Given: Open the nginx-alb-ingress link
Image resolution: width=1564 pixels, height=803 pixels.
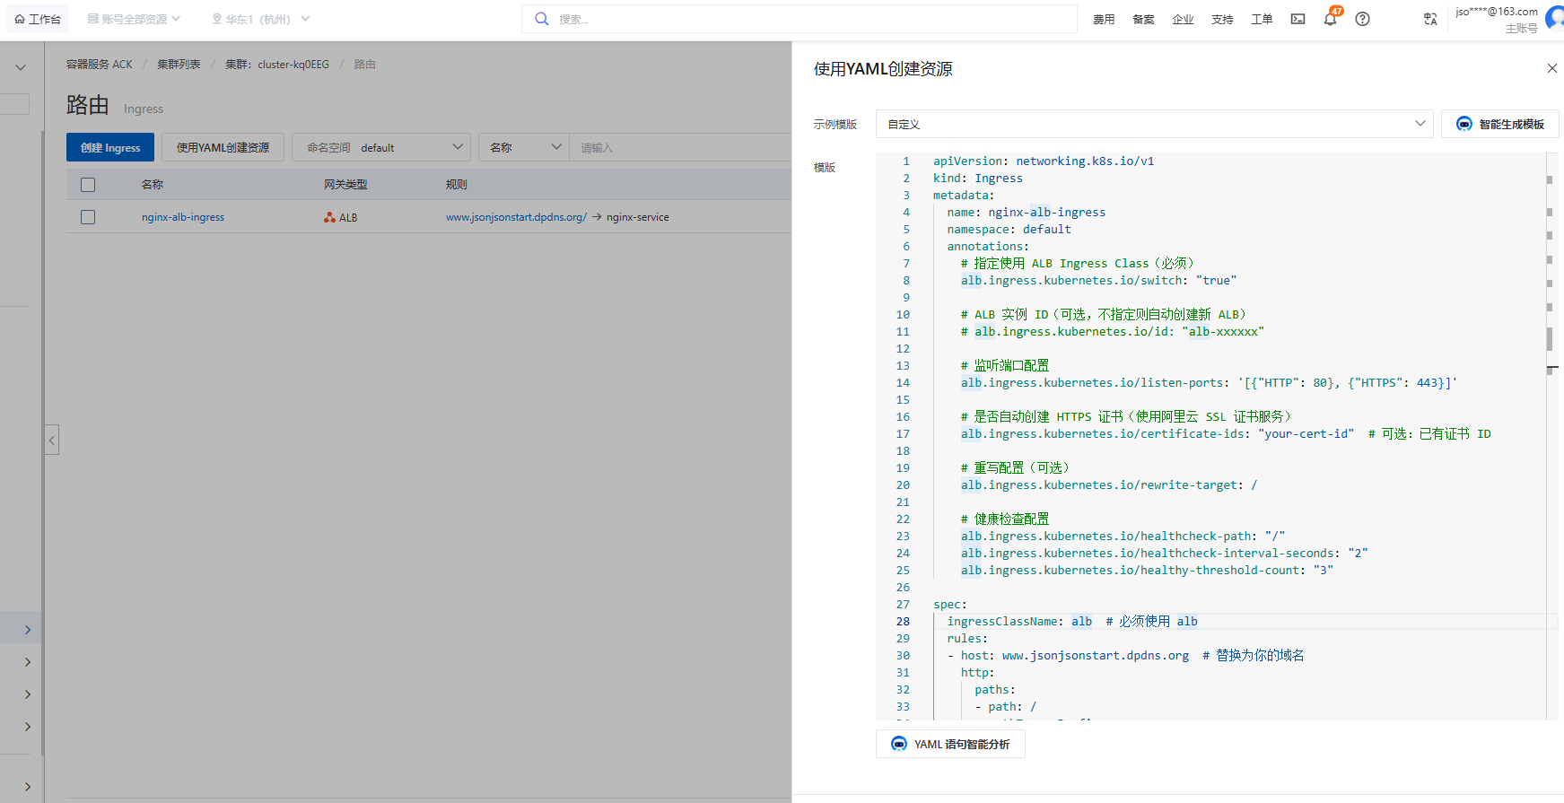Looking at the screenshot, I should pos(183,217).
